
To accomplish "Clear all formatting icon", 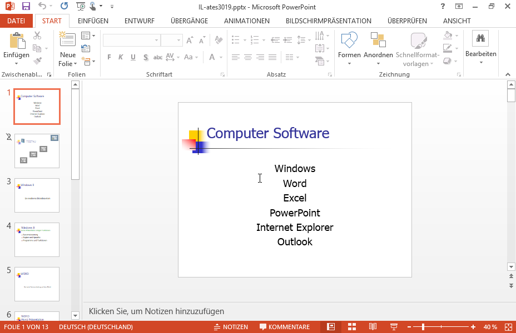I will [218, 40].
